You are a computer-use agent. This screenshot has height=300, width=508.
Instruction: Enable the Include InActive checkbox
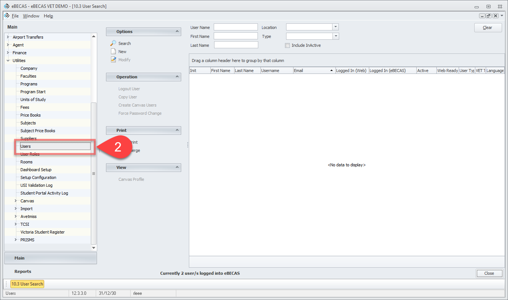click(287, 45)
